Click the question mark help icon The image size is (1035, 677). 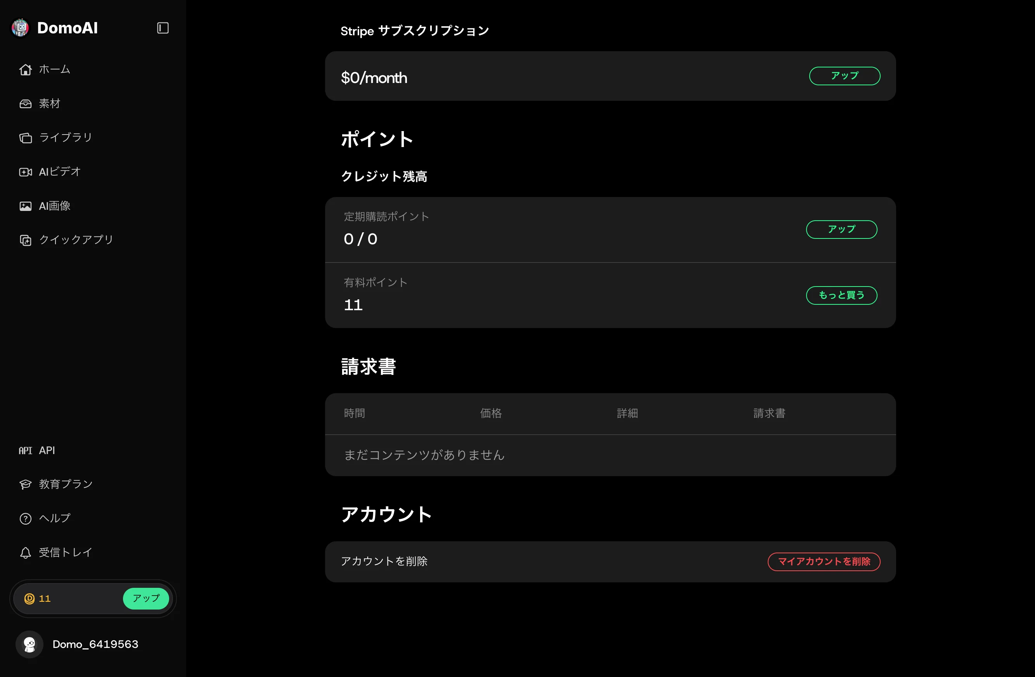click(26, 518)
